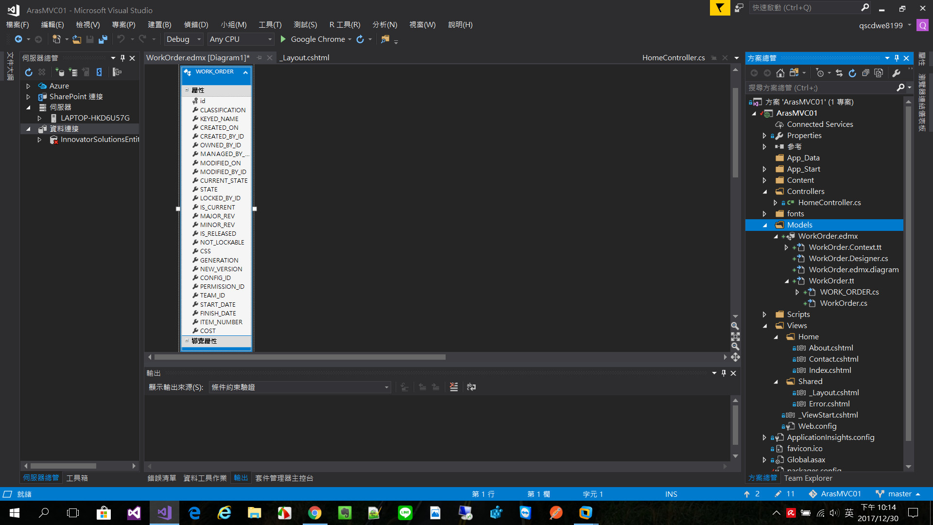
Task: Click Connect to Database icon in Server Explorer
Action: pos(60,72)
